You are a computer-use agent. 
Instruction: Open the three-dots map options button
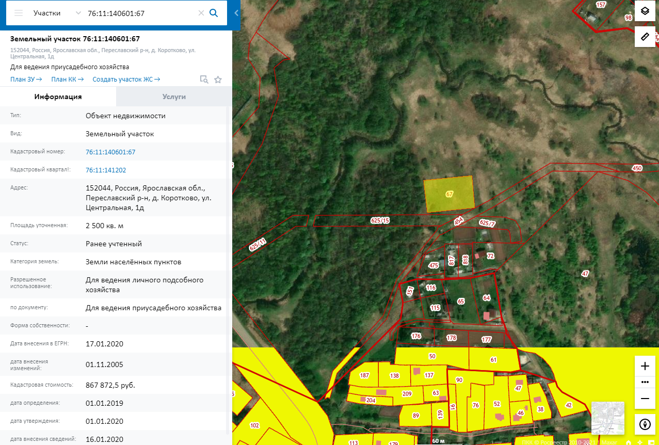(x=645, y=382)
